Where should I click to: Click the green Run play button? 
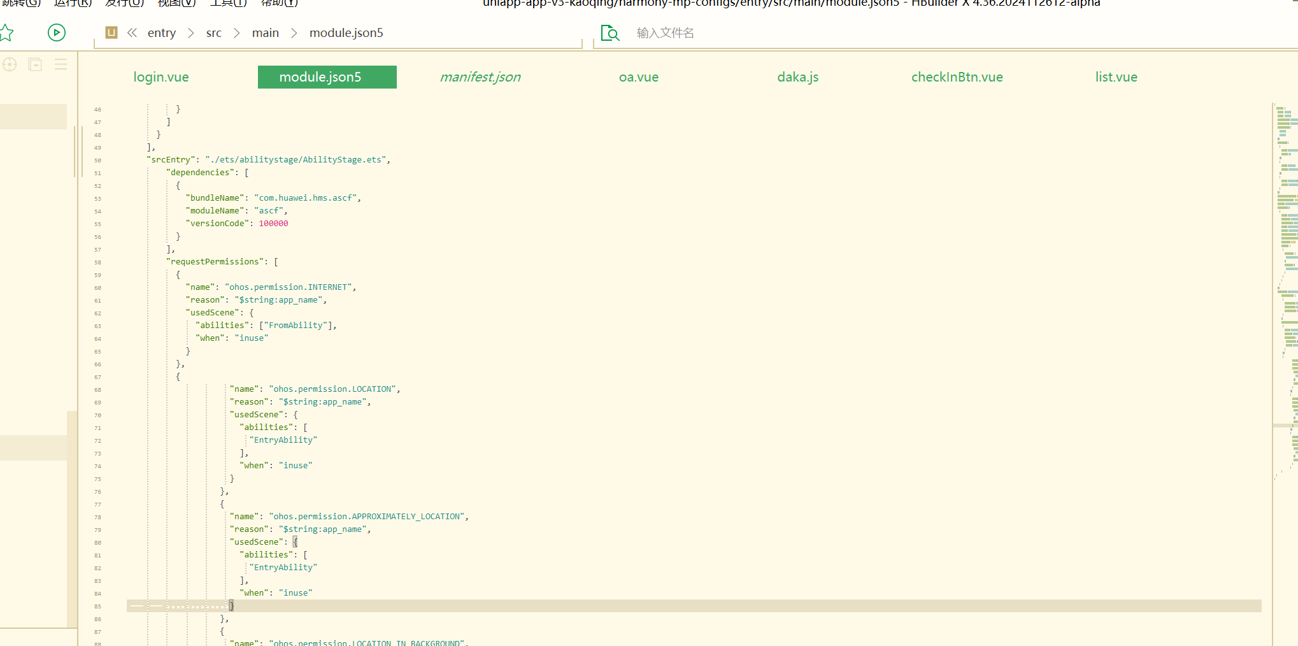click(57, 32)
